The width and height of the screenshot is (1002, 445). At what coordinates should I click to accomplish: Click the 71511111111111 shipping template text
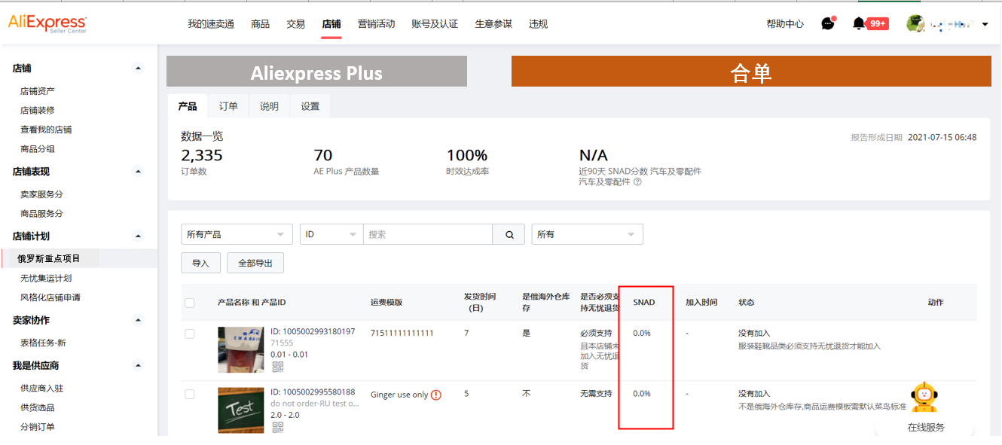[402, 333]
